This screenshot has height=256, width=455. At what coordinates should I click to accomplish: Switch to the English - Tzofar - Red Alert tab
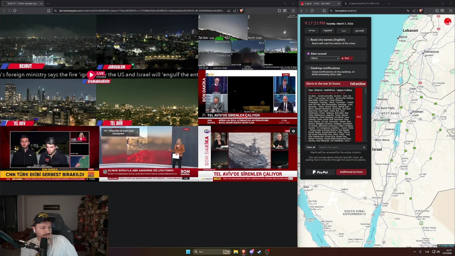tap(320, 4)
